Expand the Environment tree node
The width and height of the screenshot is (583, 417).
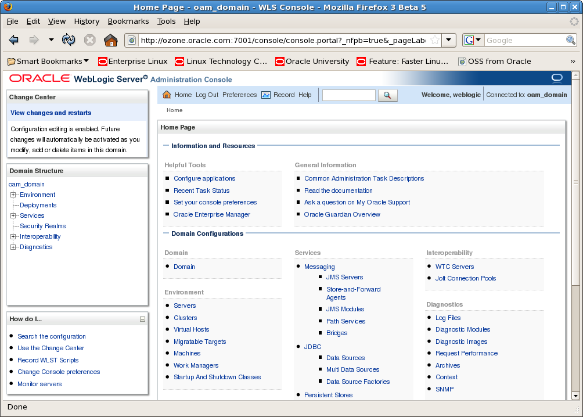coord(13,195)
